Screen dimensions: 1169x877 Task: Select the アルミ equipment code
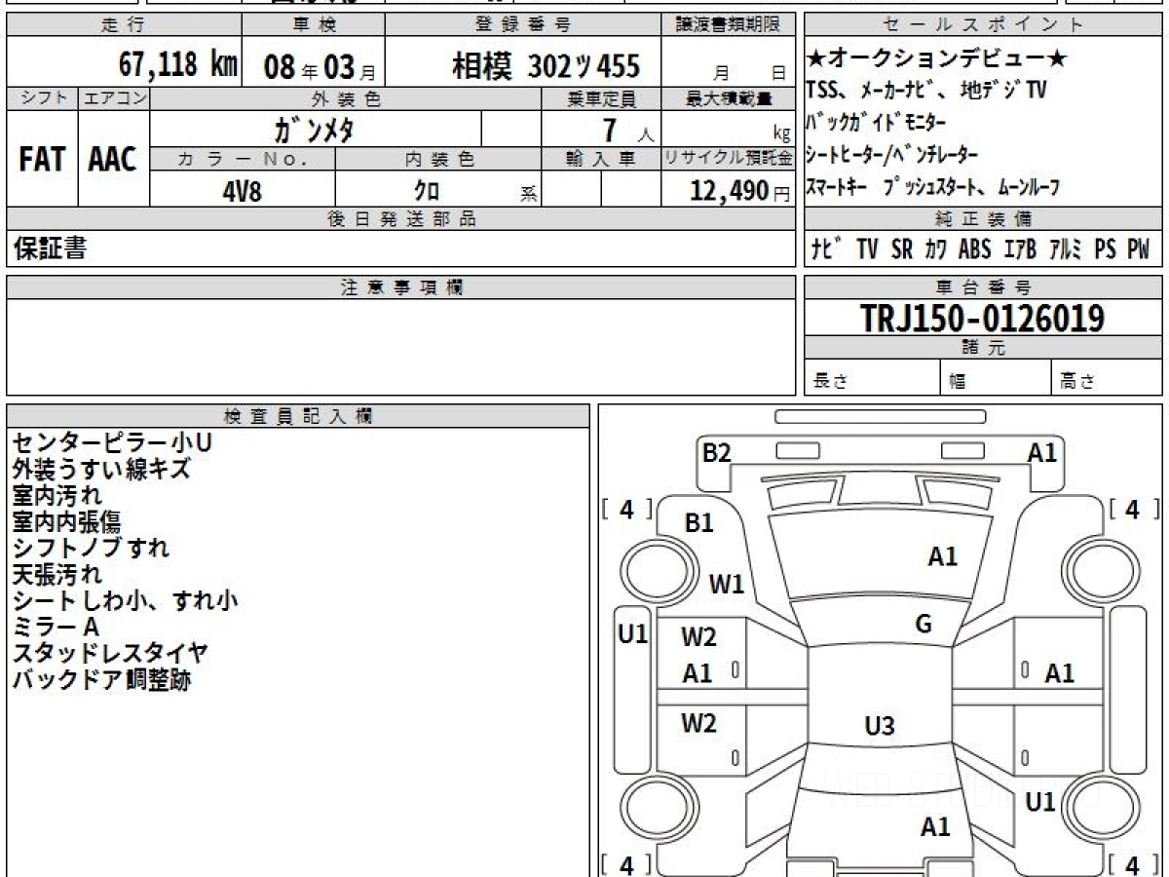coord(1067,249)
